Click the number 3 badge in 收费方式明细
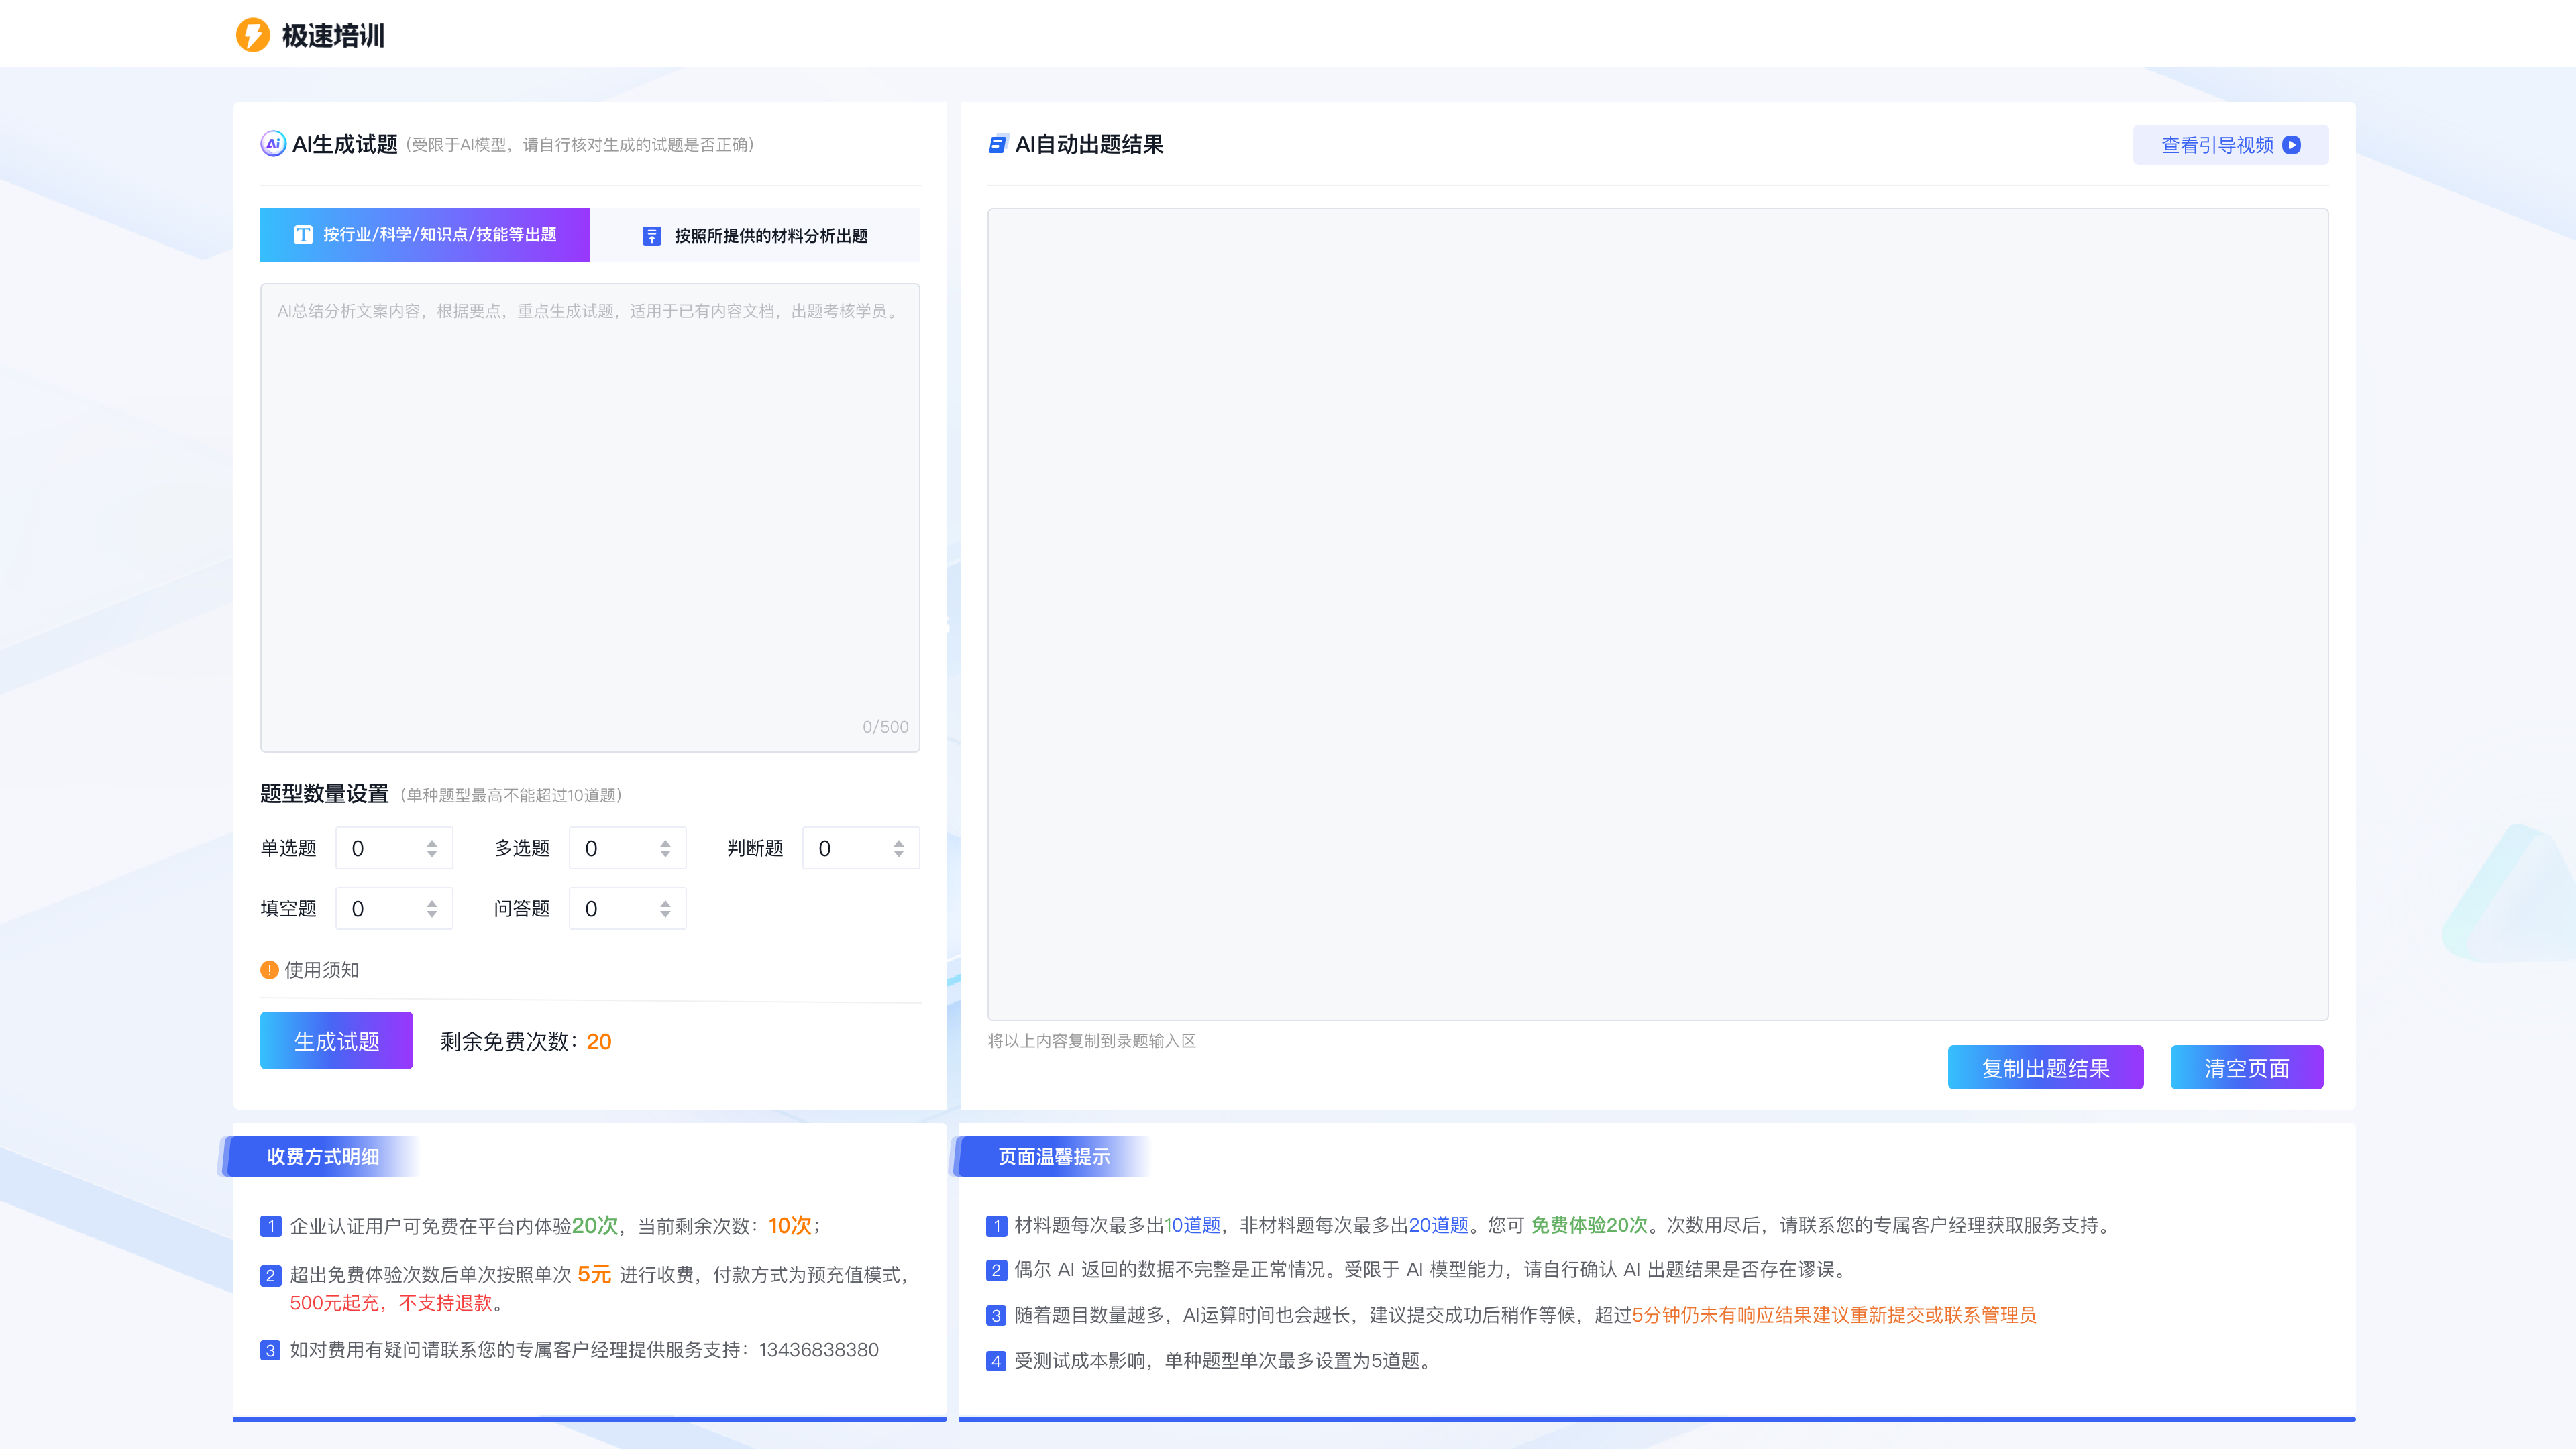The width and height of the screenshot is (2576, 1449). [x=270, y=1350]
